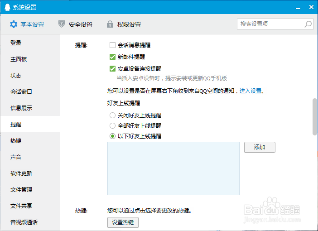318x231 pixels.
Task: Click the 提醒: section label
Action: pos(81,45)
